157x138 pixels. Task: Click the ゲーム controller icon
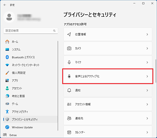click(x=7, y=104)
